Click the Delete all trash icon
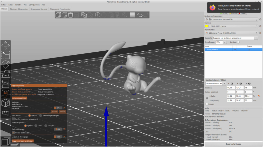Screen dimensions: 263x147 pos(71,15)
